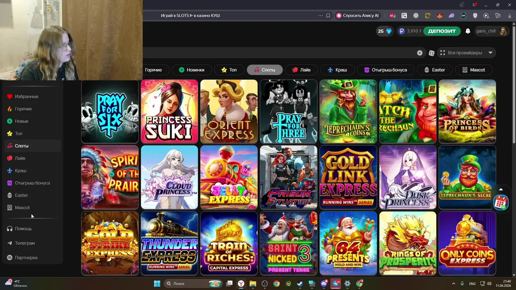Click the diamond points counter showing 25
This screenshot has width=516, height=290.
[385, 31]
